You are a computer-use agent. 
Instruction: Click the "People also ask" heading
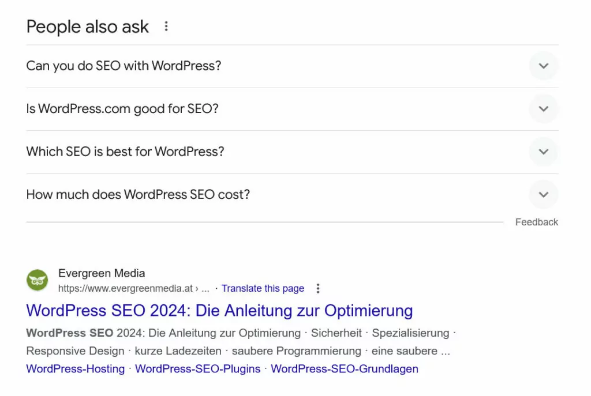point(88,27)
